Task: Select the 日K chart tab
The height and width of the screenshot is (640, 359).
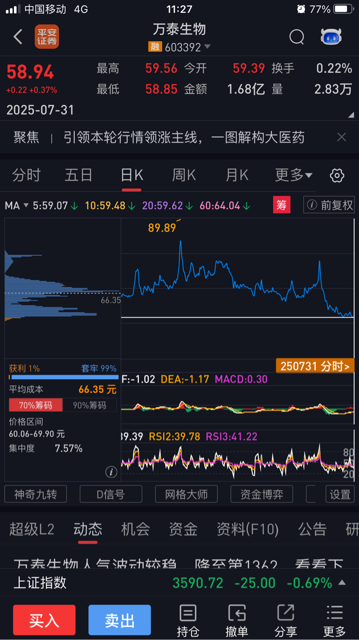Action: tap(132, 176)
